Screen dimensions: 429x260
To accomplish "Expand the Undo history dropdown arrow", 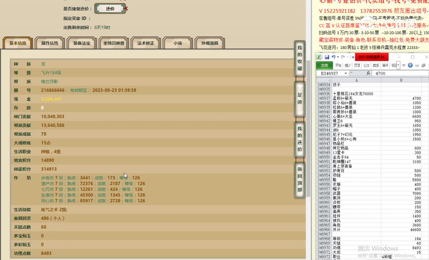I will 338,57.
